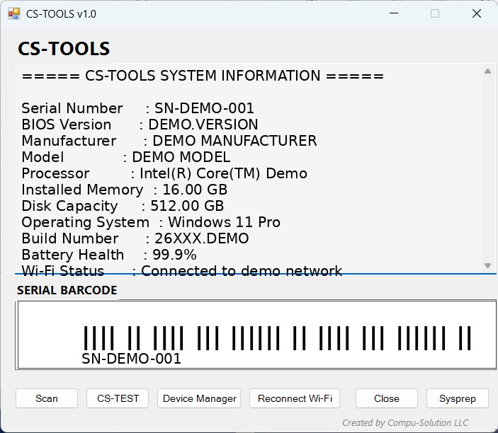Click the 'Model : DEMO MODEL' line
The width and height of the screenshot is (498, 433).
pyautogui.click(x=126, y=157)
